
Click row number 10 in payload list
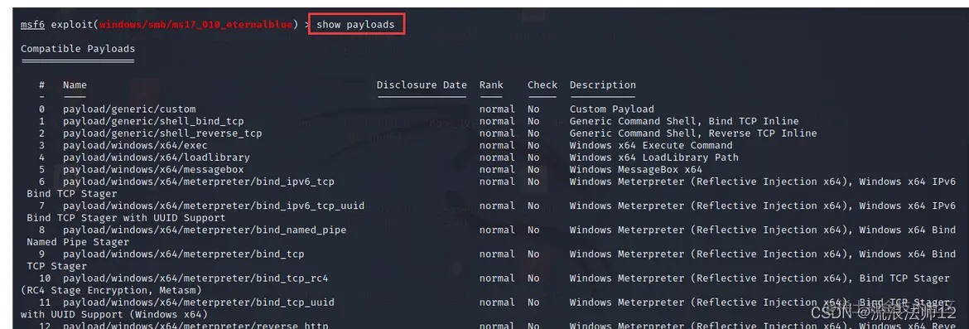coord(45,278)
